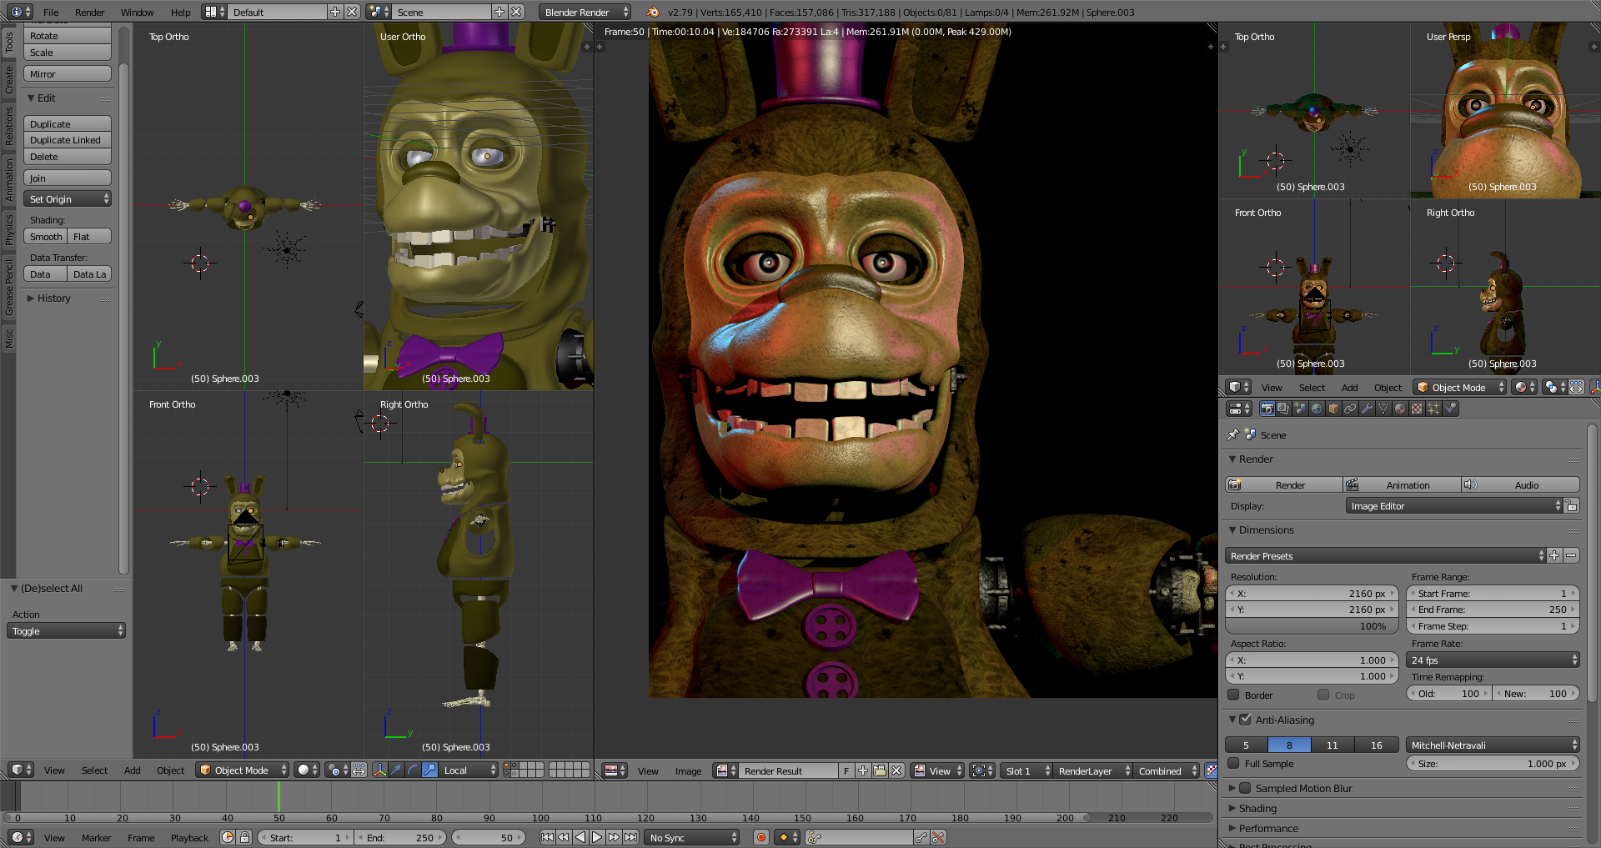Image resolution: width=1601 pixels, height=848 pixels.
Task: Select translate manipulator arrow in left viewport header
Action: coord(396,770)
